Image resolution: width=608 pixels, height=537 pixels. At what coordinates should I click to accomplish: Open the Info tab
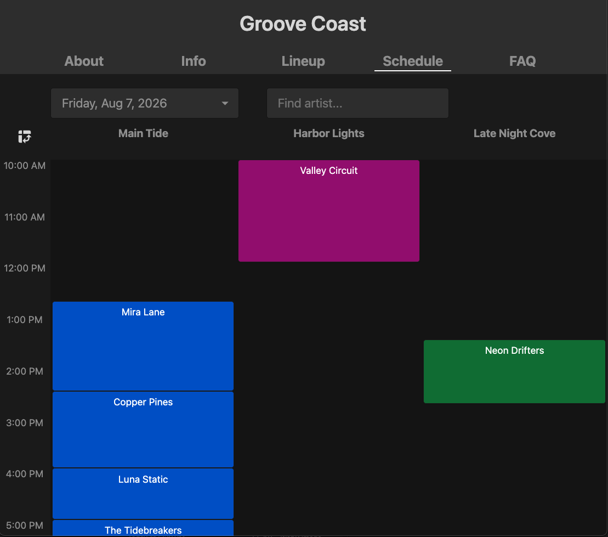click(194, 61)
